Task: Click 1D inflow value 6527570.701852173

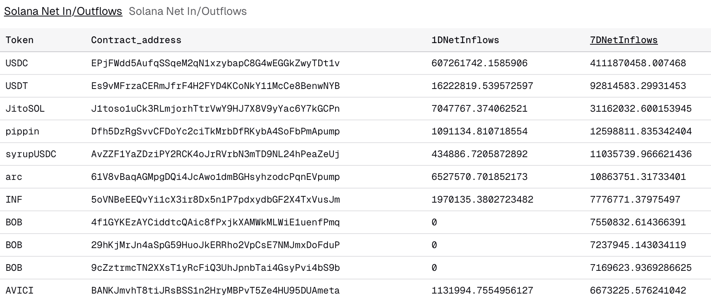Action: [x=479, y=177]
